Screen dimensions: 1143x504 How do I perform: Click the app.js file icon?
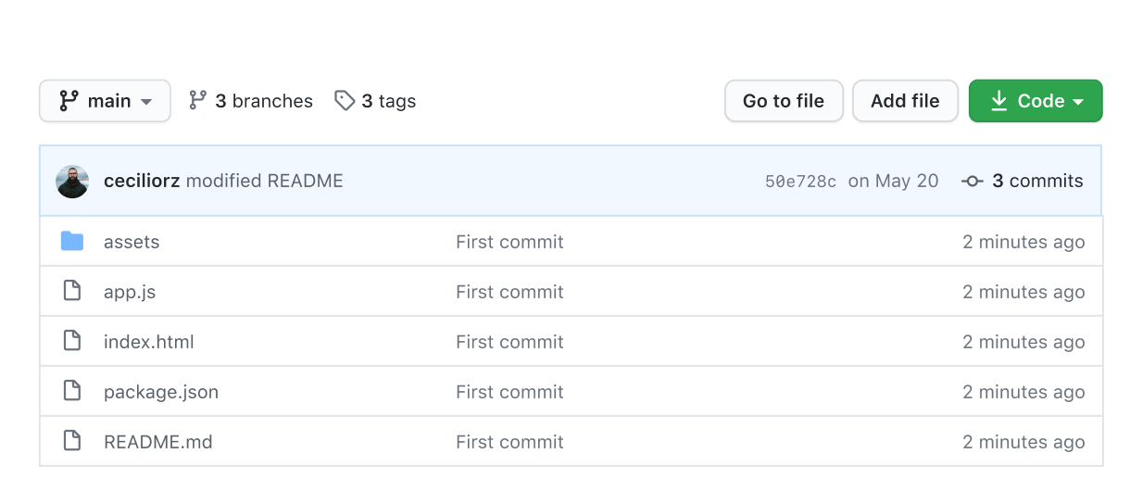(72, 292)
